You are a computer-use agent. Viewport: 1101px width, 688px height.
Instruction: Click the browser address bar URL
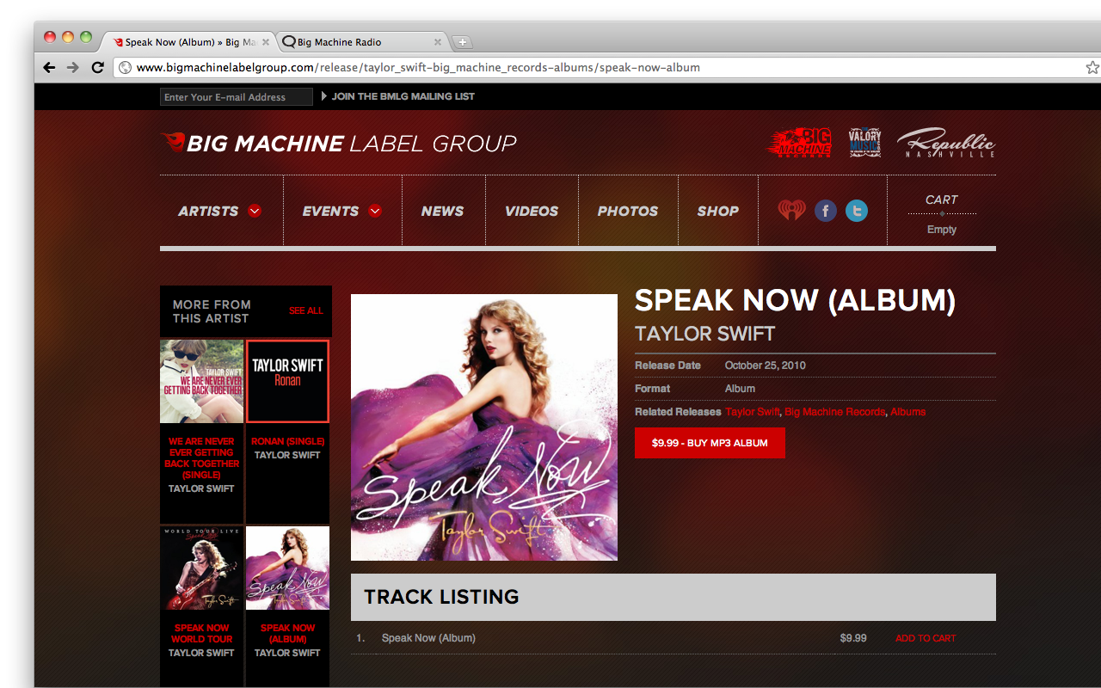pyautogui.click(x=418, y=67)
